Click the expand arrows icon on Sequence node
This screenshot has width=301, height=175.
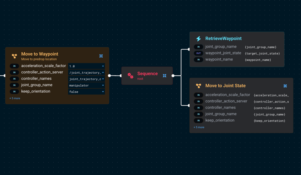(x=164, y=76)
